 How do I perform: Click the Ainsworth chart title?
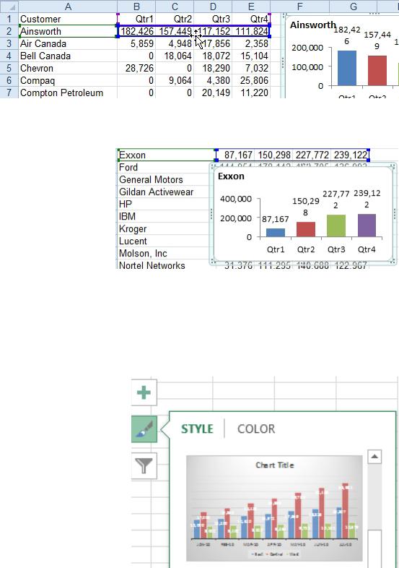(x=313, y=25)
